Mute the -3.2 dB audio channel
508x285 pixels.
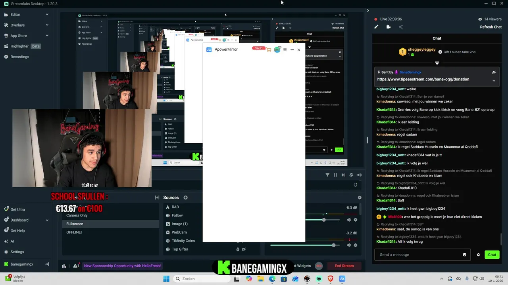[x=349, y=245]
